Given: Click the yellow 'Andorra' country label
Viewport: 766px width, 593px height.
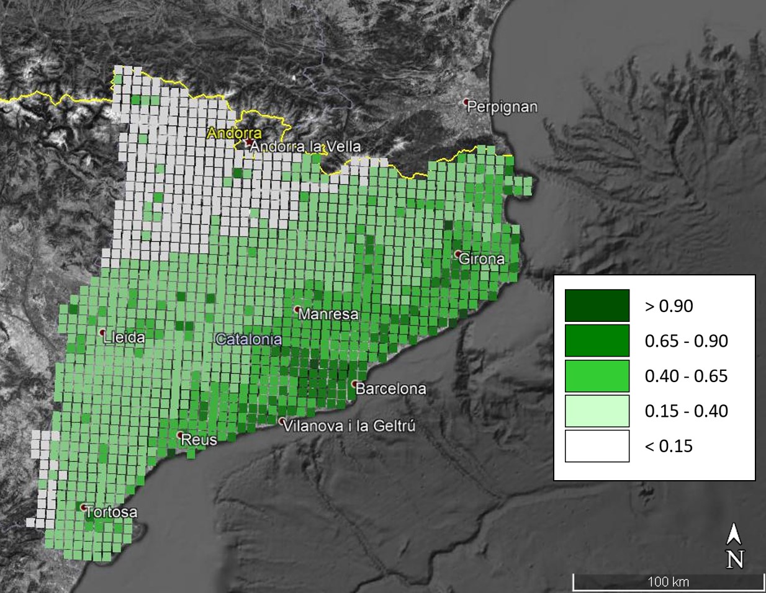Looking at the screenshot, I should tap(234, 133).
